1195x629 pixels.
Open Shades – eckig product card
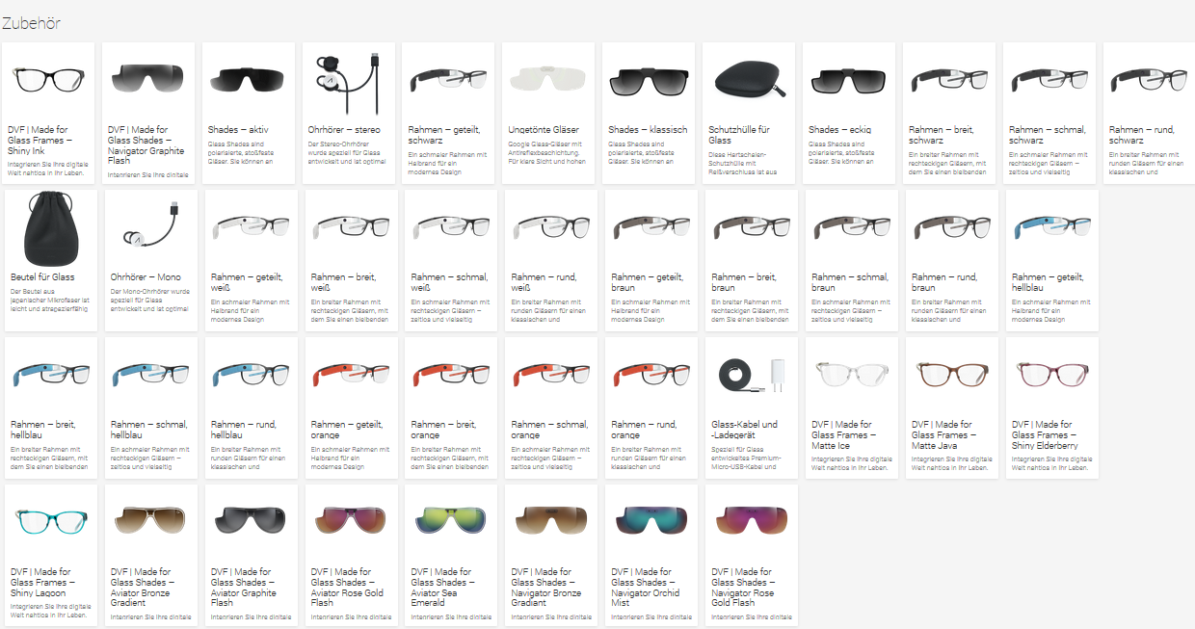(x=849, y=113)
